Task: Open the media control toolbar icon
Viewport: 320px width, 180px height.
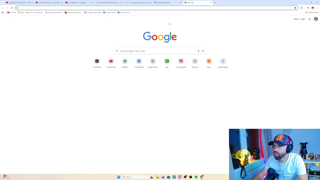Action: [308, 8]
